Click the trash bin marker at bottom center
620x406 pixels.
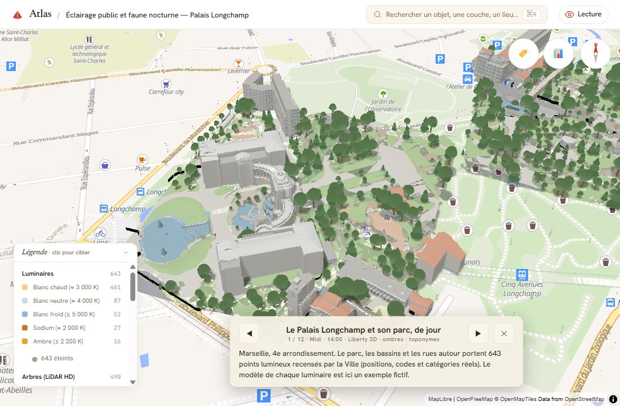pos(324,394)
